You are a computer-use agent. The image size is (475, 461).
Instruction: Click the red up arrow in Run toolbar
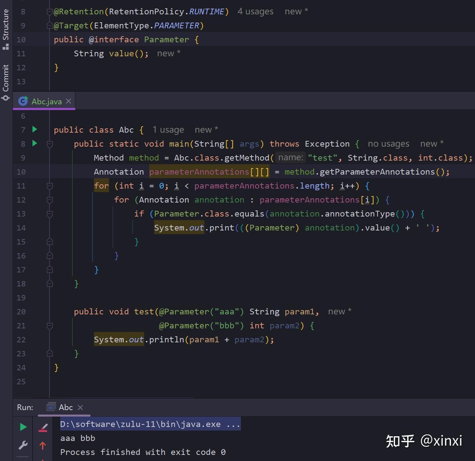(x=43, y=445)
